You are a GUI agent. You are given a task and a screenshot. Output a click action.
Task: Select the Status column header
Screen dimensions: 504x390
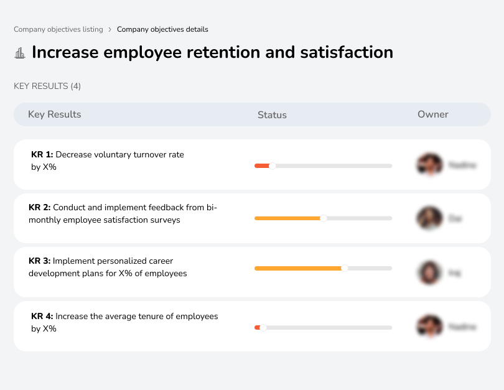(272, 114)
